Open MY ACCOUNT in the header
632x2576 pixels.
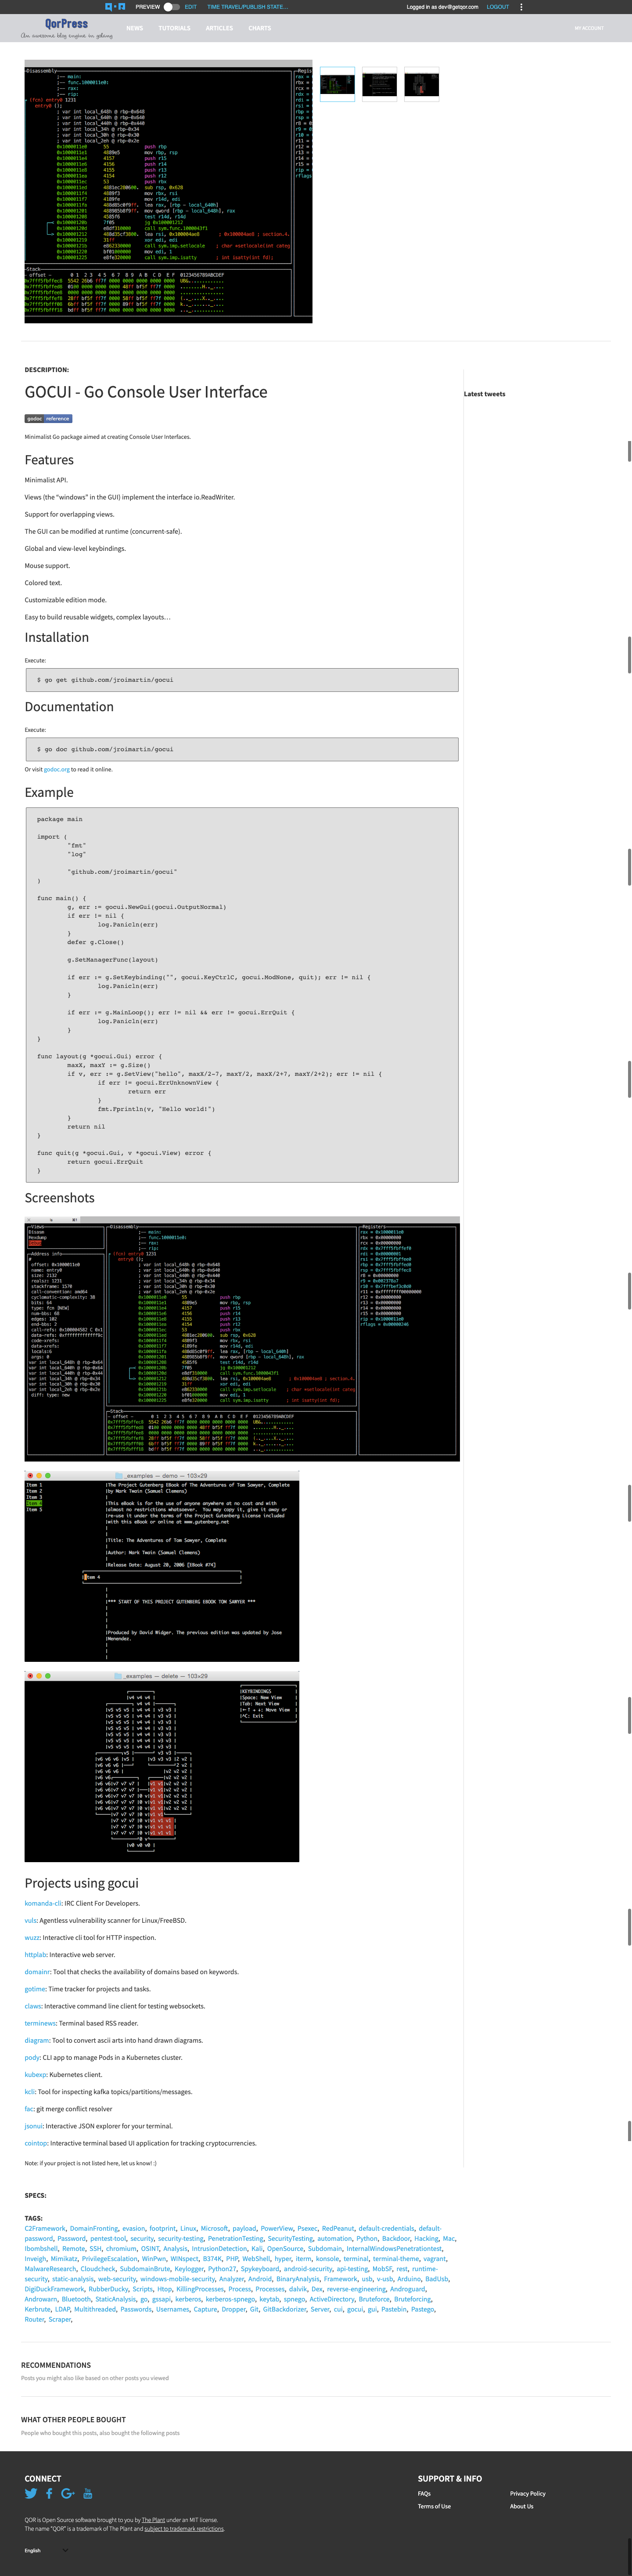[589, 28]
